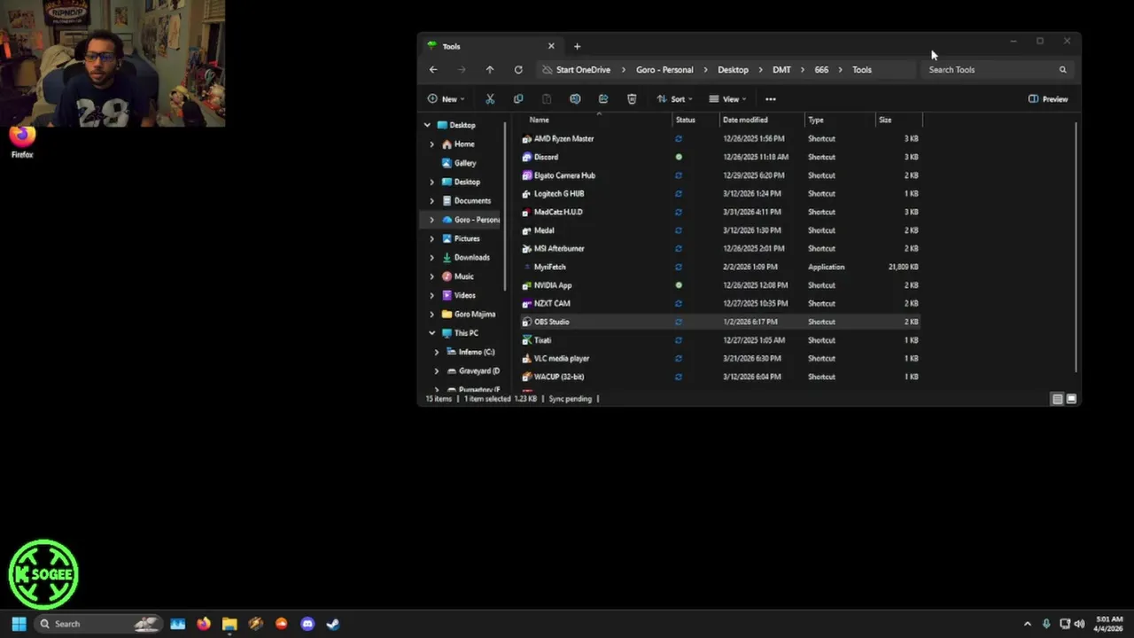Navigate to Goro - Personal breadcrumb
1134x638 pixels.
click(x=664, y=69)
